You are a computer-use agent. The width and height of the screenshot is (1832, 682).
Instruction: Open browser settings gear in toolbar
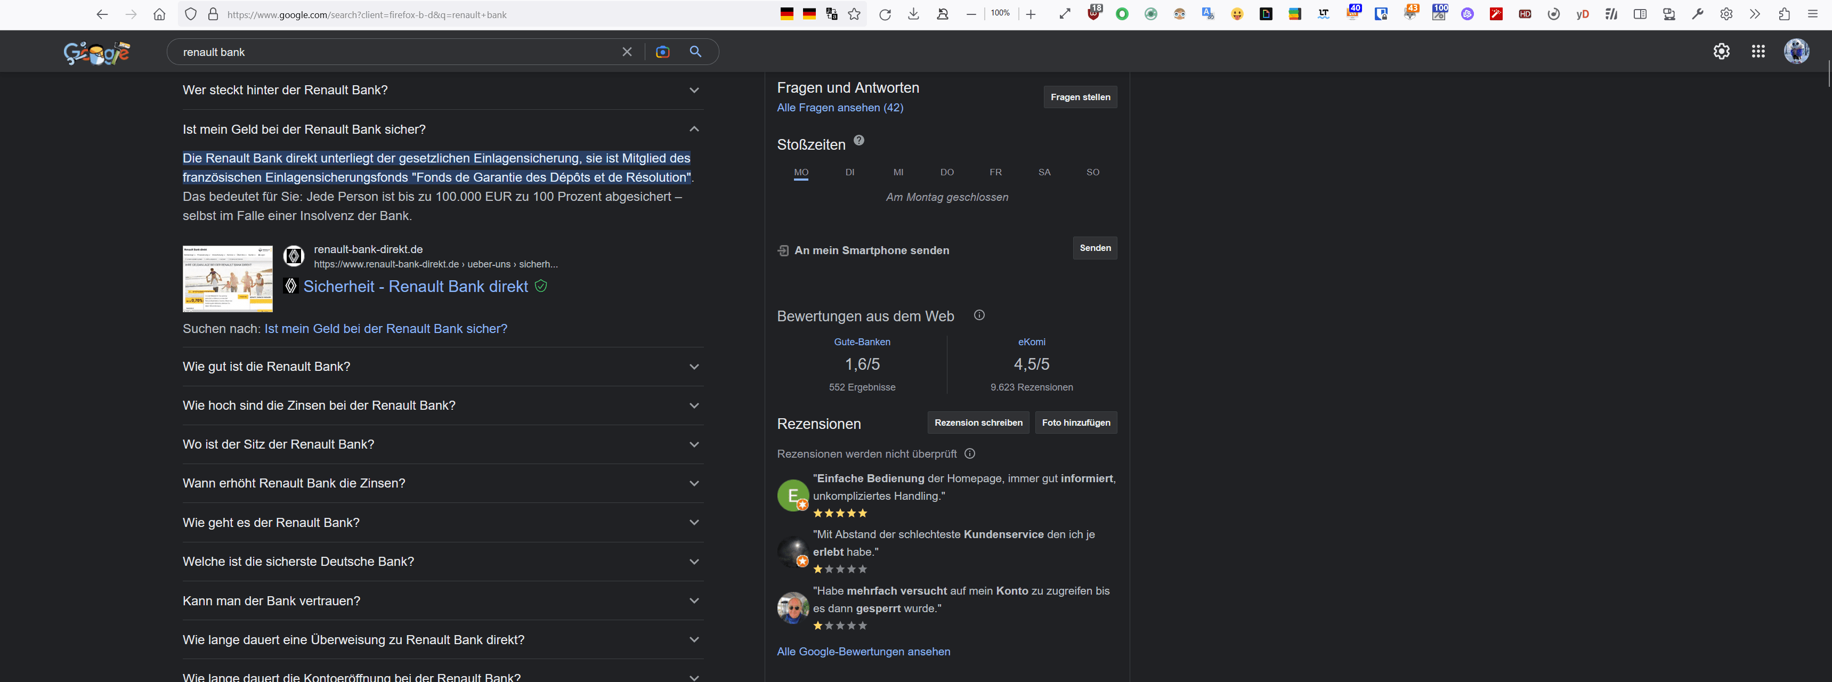pos(1726,13)
